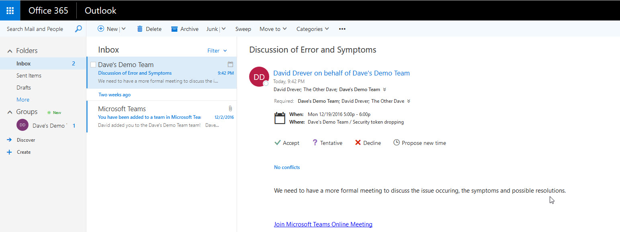Click the Dave's Demo group unread count 1
The height and width of the screenshot is (232, 620).
pos(74,126)
